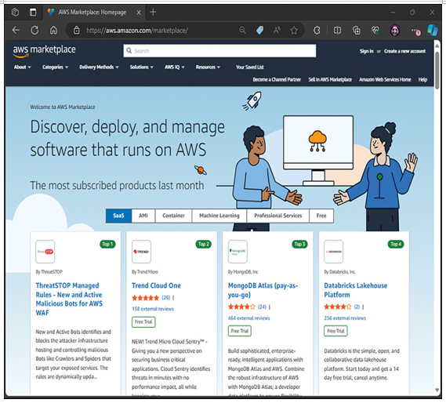The image size is (446, 403).
Task: Open Sell in AWS Marketplace link
Action: click(x=330, y=80)
